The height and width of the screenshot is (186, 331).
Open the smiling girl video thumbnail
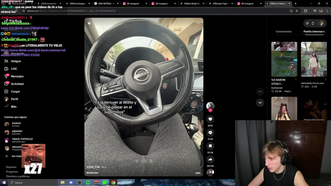coord(284,109)
